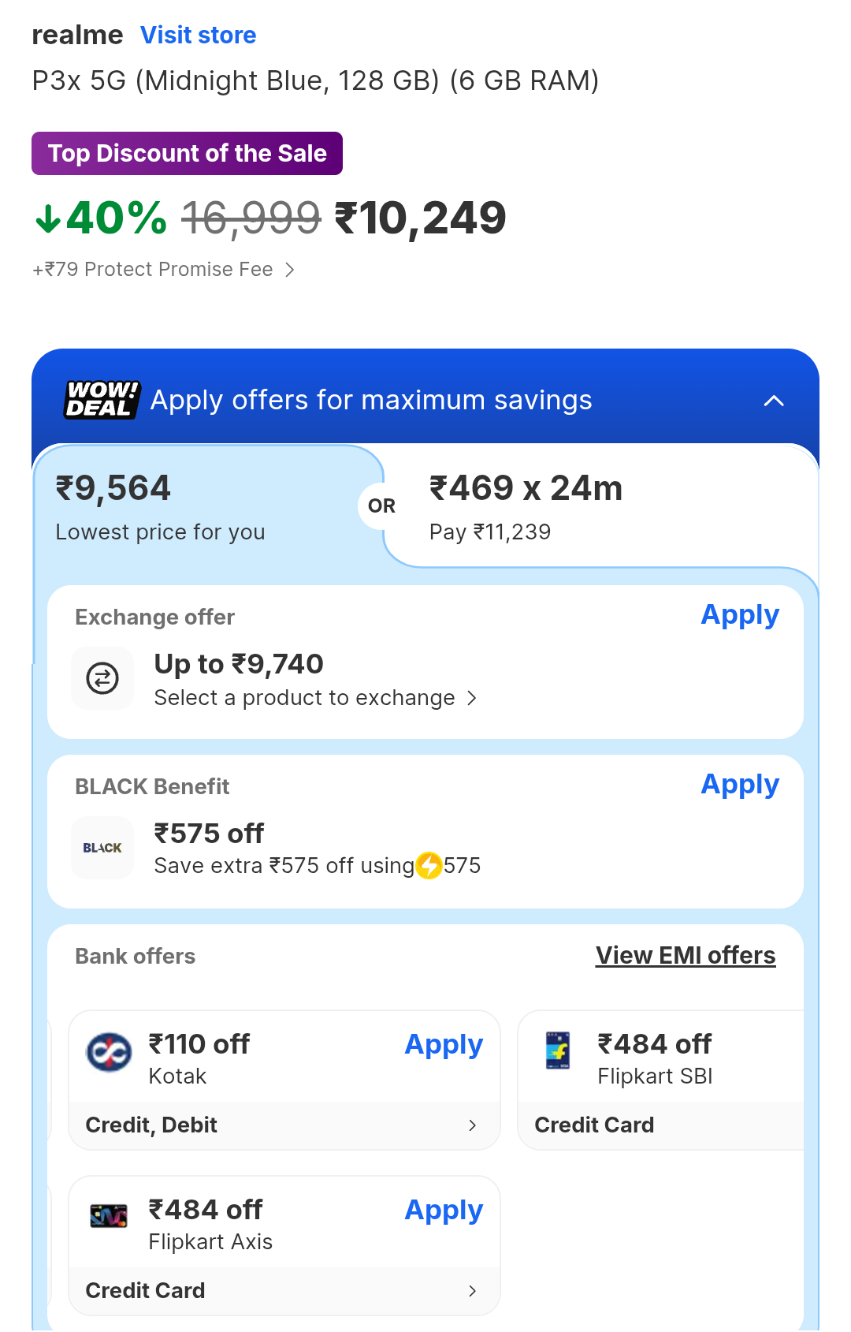Screen dimensions: 851x1332
Task: Open the realme Visit store link
Action: 198,35
